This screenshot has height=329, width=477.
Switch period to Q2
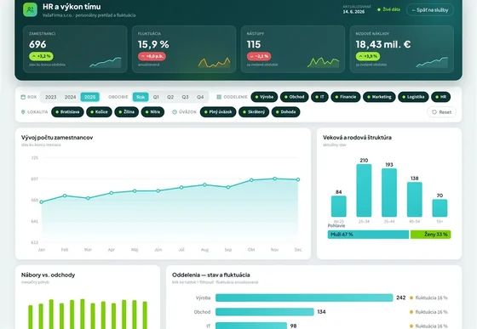click(170, 97)
